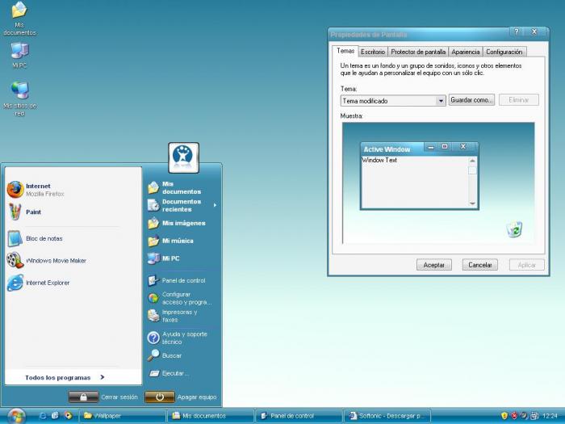Click the Cerrar sesión lock button
The width and height of the screenshot is (565, 424).
click(x=83, y=397)
